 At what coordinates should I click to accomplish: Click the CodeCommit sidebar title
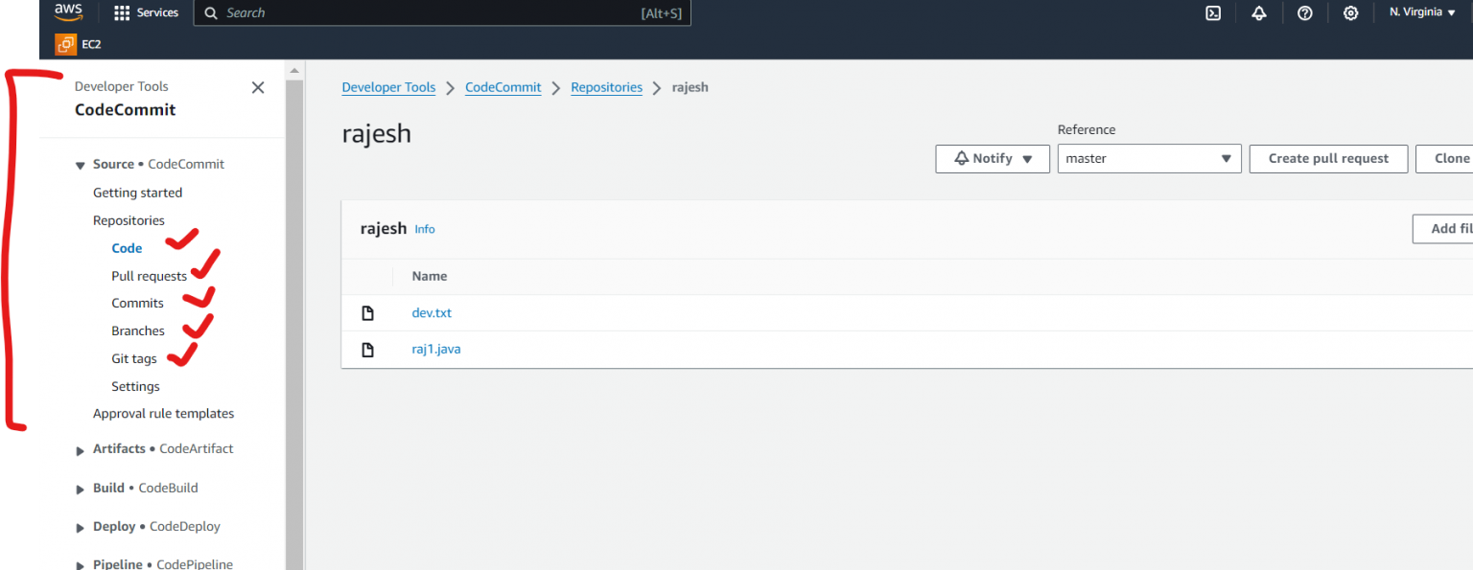click(x=126, y=110)
